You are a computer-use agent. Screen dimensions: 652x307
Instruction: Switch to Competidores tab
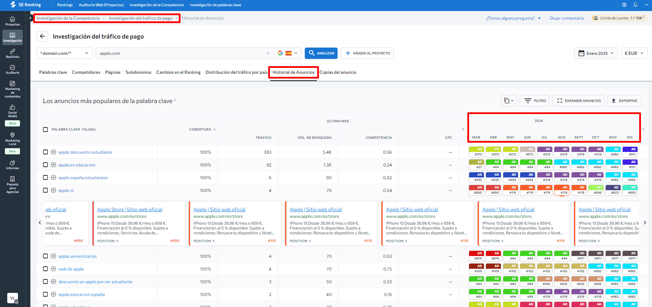pyautogui.click(x=86, y=72)
